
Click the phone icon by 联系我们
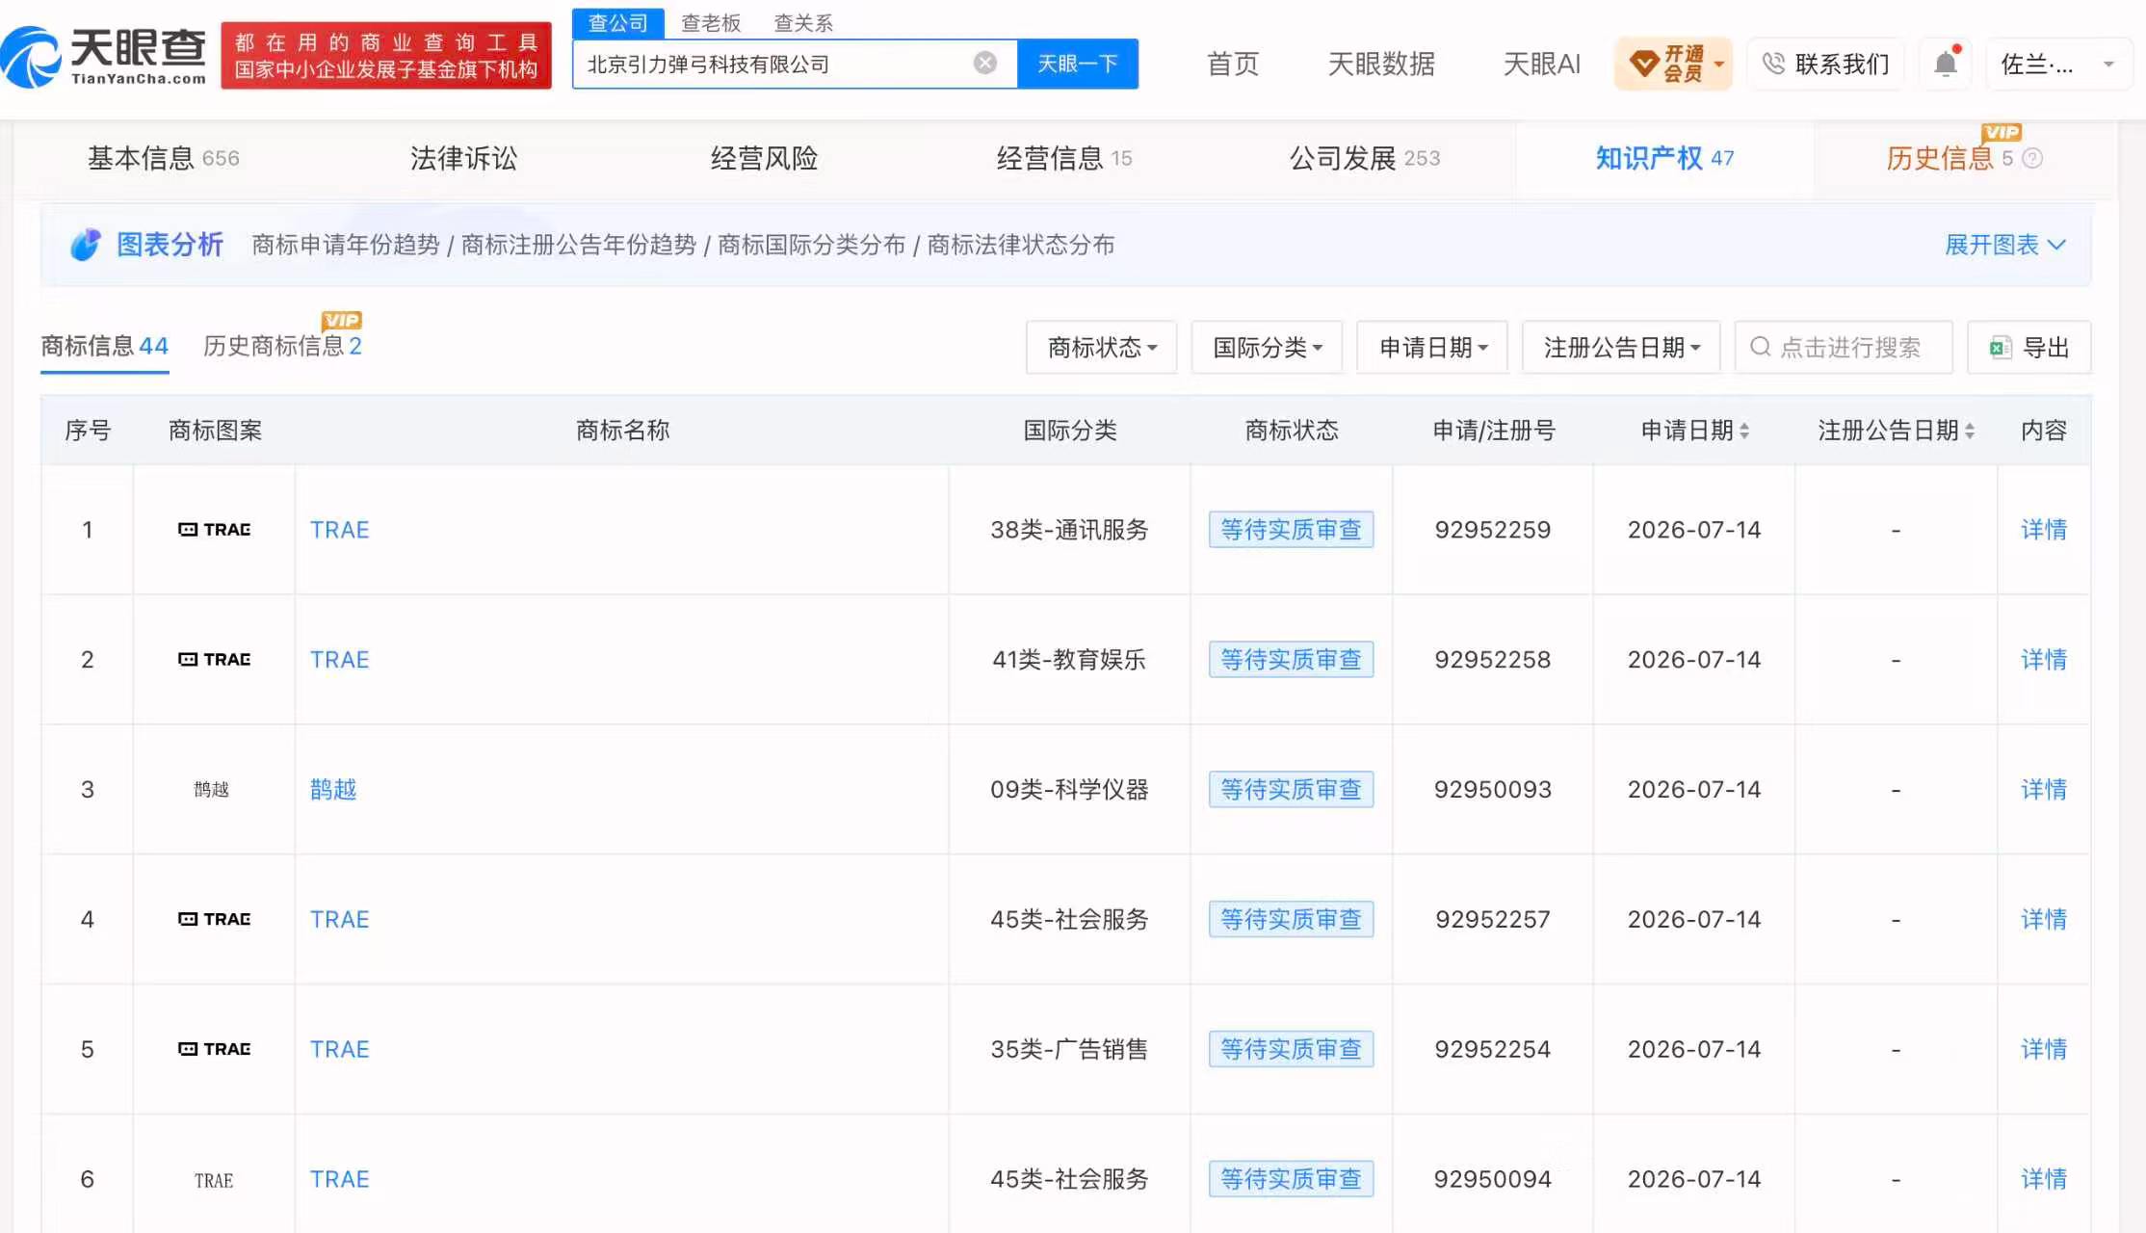[1773, 64]
